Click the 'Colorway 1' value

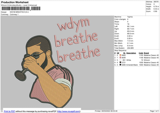(x=14, y=14)
